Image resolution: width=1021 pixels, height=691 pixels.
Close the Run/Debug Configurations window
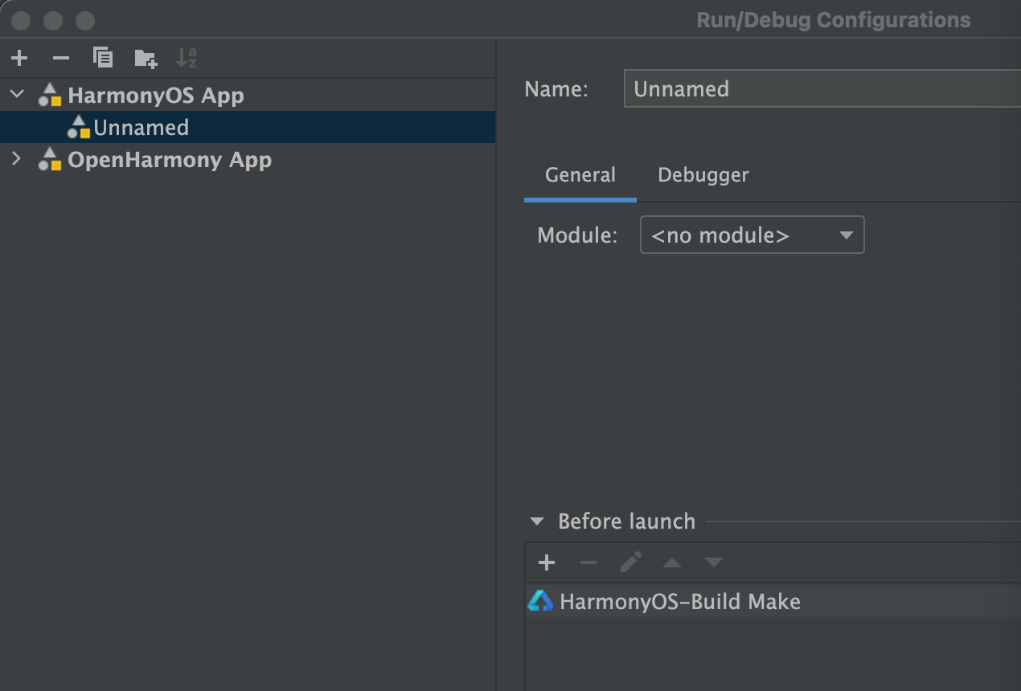point(22,20)
